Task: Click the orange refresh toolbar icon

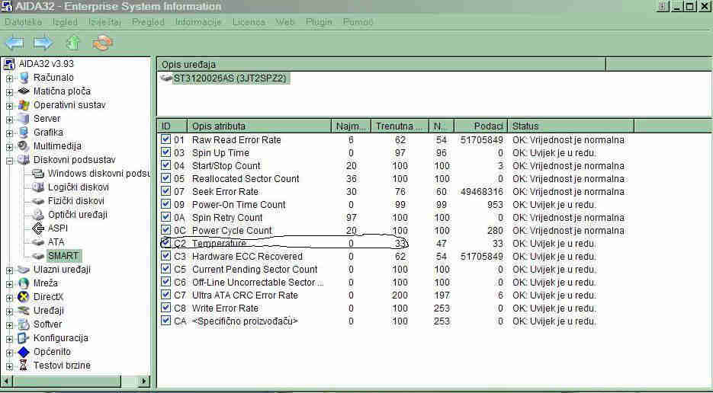Action: click(102, 43)
